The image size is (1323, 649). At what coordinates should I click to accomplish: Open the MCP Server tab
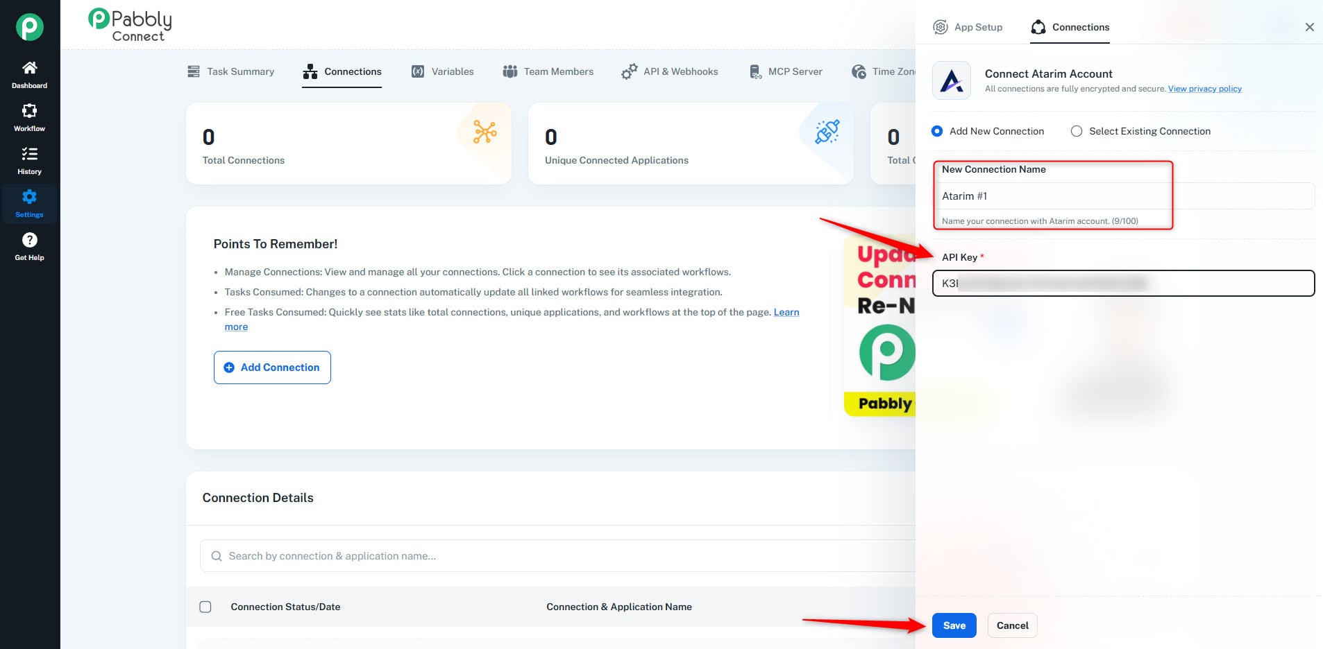(x=786, y=71)
